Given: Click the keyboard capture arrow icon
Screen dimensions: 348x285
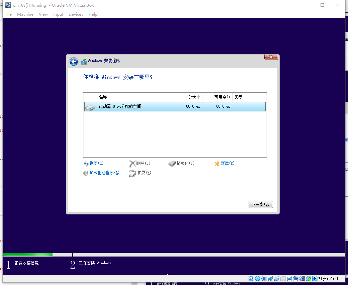Looking at the screenshot, I should click(x=315, y=279).
